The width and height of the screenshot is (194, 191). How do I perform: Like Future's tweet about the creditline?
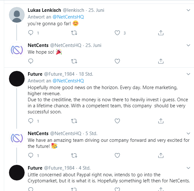click(x=117, y=121)
